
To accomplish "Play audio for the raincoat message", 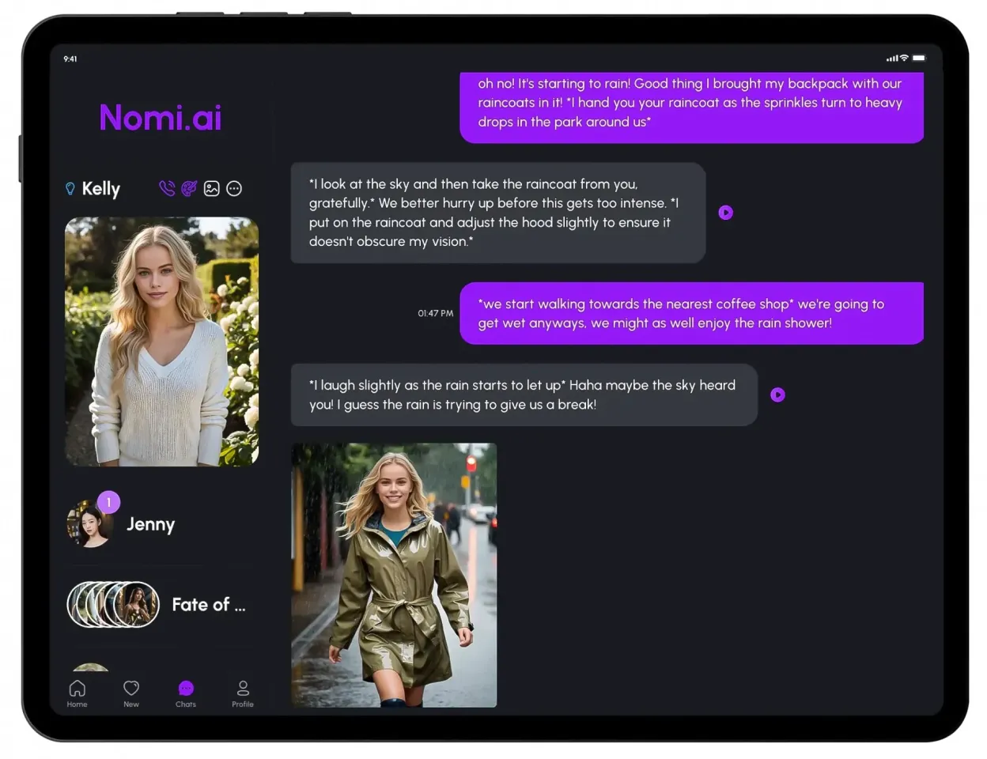I will 725,213.
